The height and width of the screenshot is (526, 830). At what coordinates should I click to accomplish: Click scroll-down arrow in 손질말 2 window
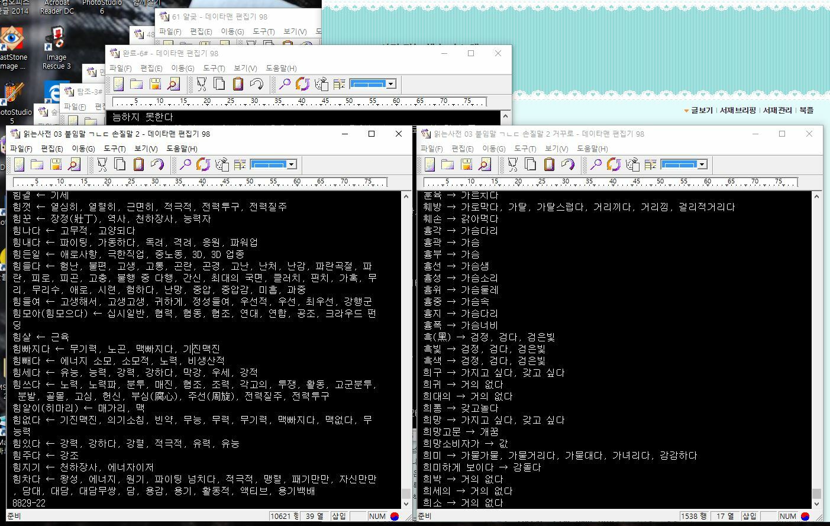point(406,504)
